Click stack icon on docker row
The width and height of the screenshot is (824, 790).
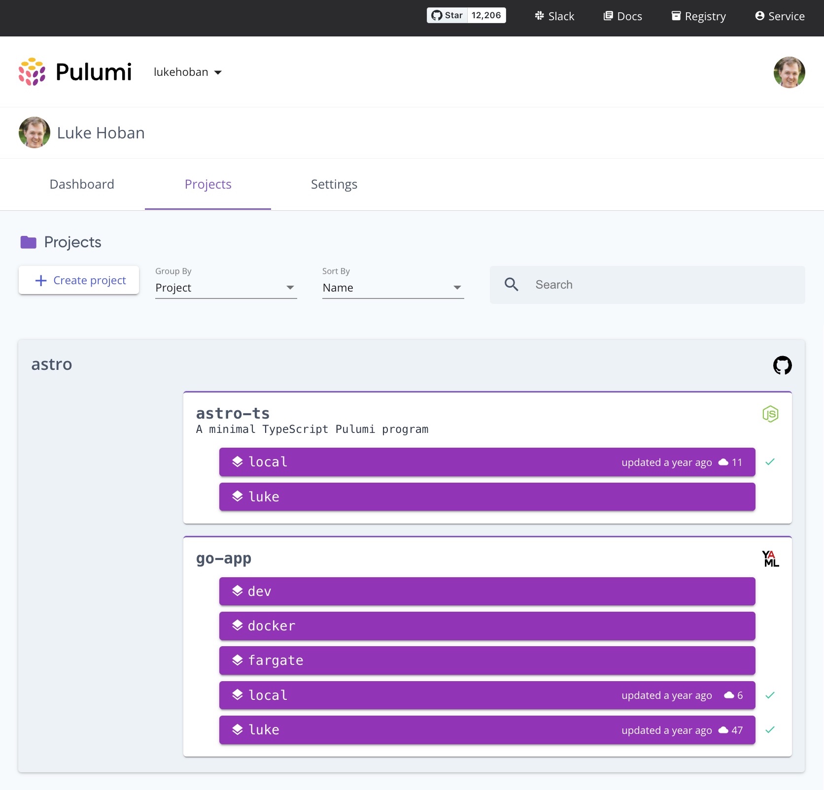point(238,625)
